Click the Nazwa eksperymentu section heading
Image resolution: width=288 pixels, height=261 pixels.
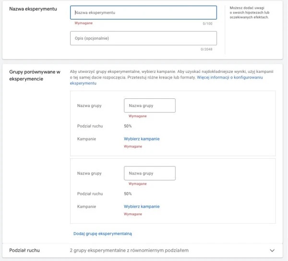point(32,10)
